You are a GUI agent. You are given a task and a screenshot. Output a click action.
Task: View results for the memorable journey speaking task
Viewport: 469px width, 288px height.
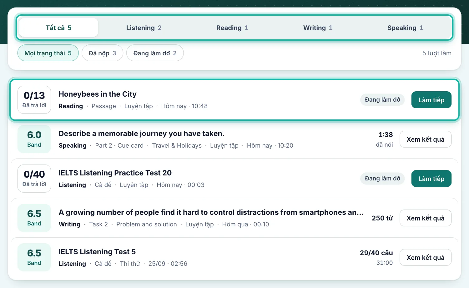[425, 139]
